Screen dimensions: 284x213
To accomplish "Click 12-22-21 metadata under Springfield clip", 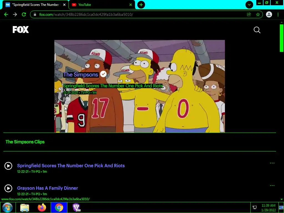I will (x=32, y=171).
